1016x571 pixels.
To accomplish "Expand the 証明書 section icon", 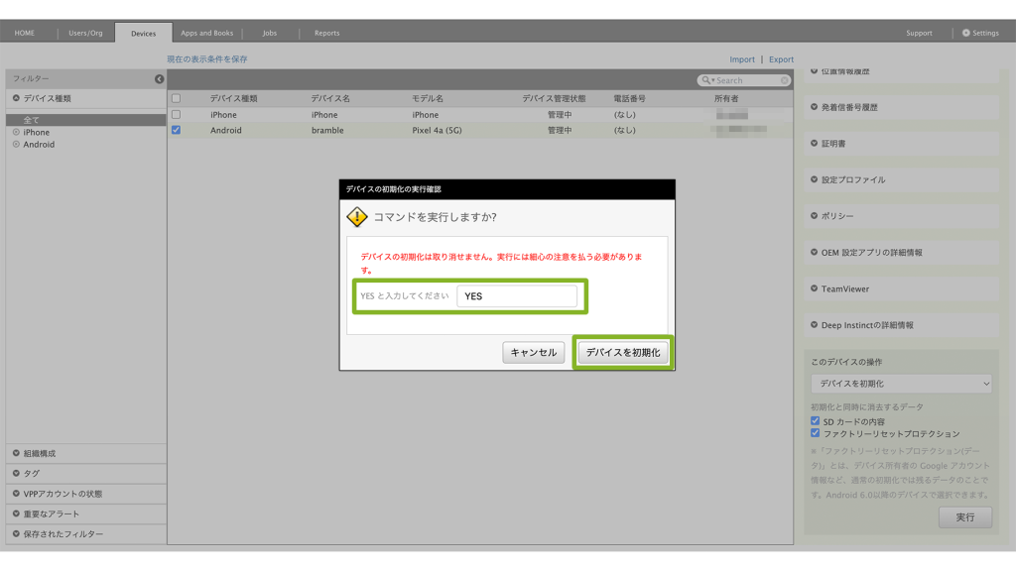I will coord(815,144).
